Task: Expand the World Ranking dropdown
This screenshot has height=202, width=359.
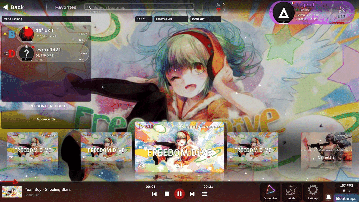Action: (x=46, y=19)
